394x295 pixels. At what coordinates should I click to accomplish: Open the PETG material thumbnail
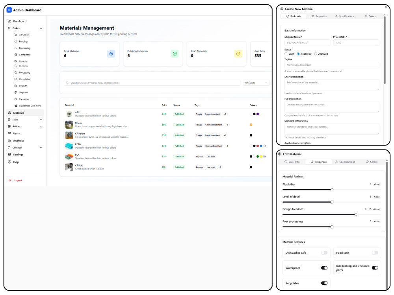[69, 146]
